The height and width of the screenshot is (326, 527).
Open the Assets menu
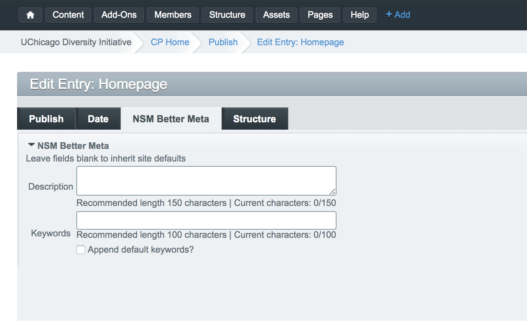point(276,15)
